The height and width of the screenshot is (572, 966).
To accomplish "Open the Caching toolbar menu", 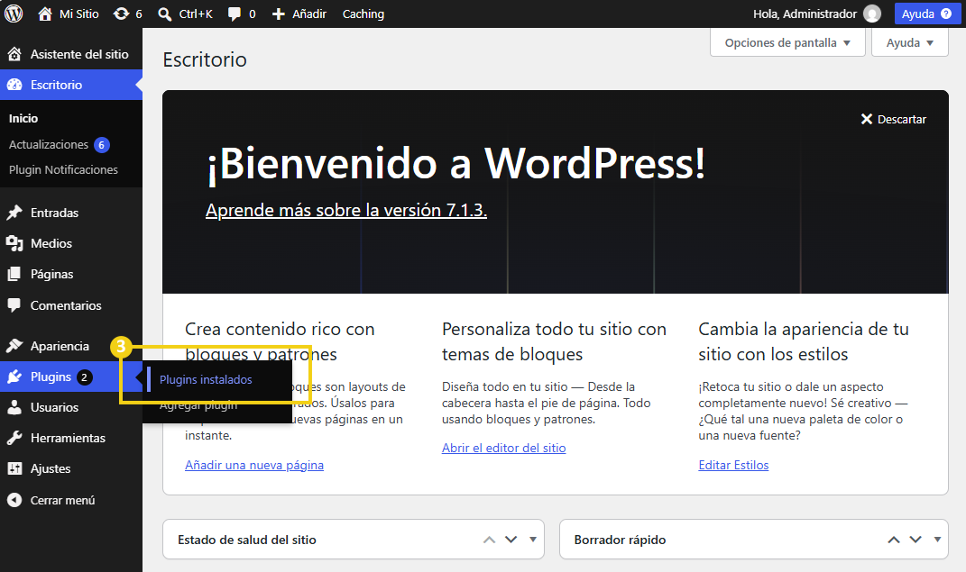I will (363, 14).
